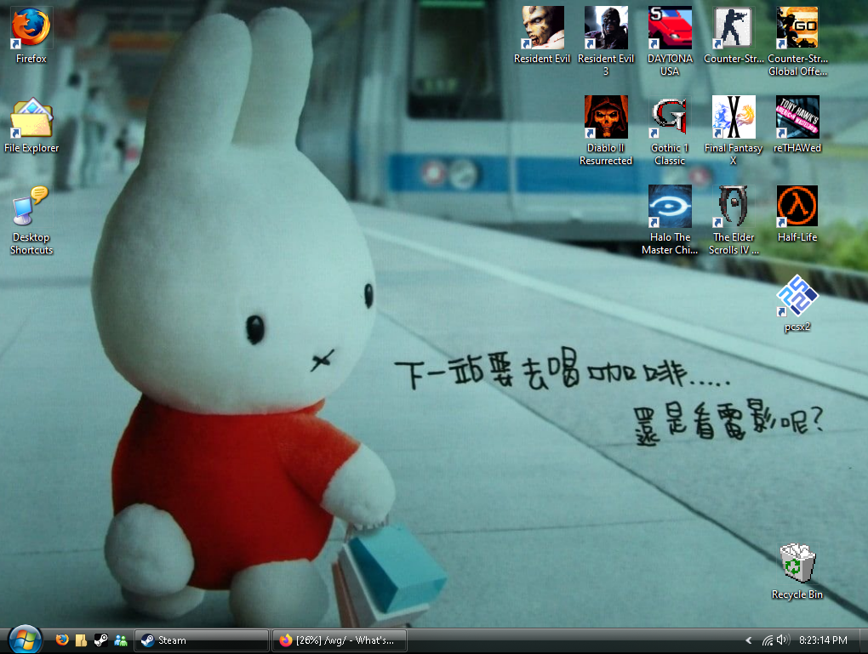Click the taskbar clock showing 8:23:14 PM
Image resolution: width=868 pixels, height=654 pixels.
tap(823, 640)
